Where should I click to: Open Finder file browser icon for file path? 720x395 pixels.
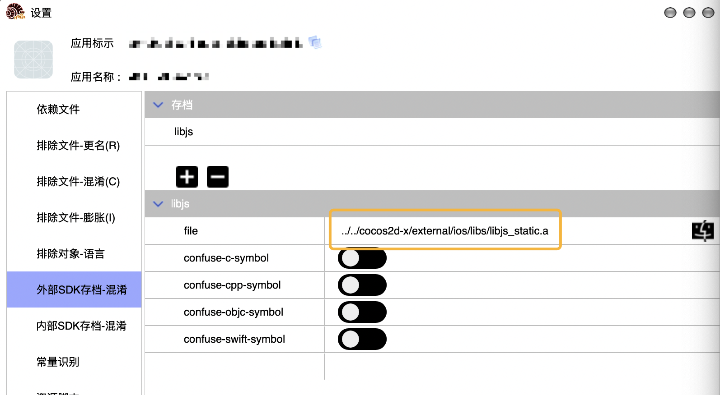[703, 231]
